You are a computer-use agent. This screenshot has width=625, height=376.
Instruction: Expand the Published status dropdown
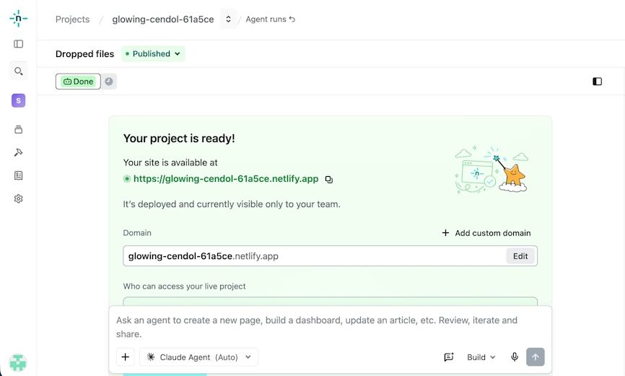pyautogui.click(x=153, y=54)
